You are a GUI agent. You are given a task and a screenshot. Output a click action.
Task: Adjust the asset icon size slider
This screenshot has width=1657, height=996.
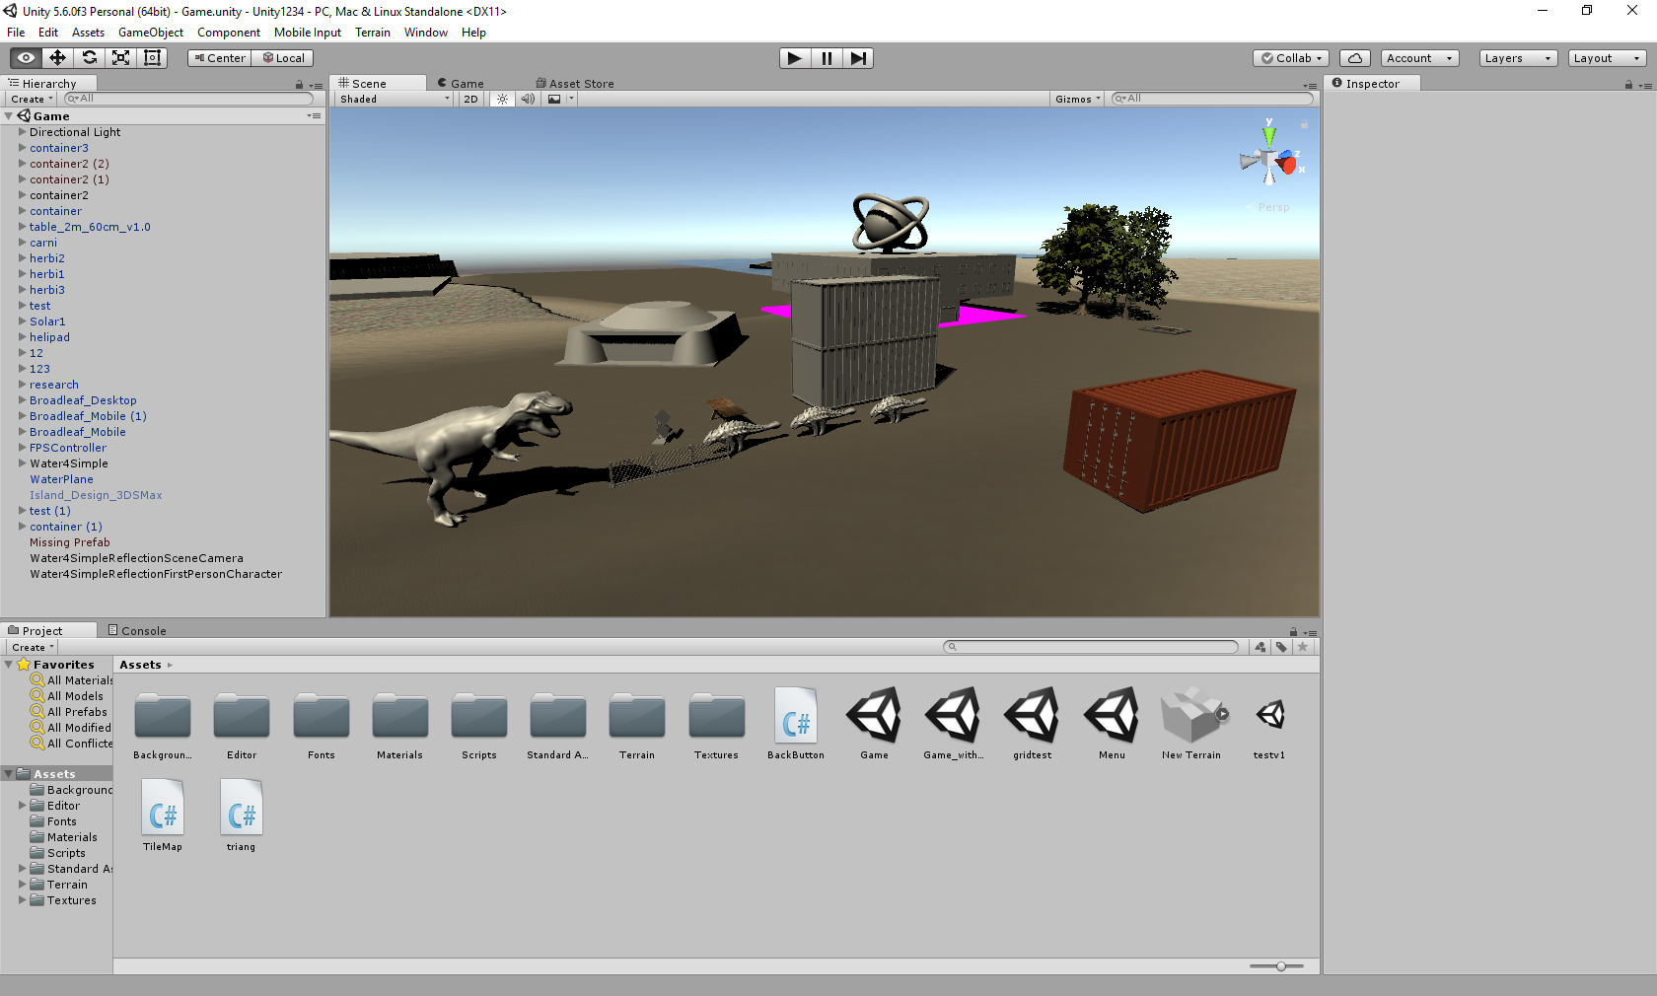(x=1280, y=966)
